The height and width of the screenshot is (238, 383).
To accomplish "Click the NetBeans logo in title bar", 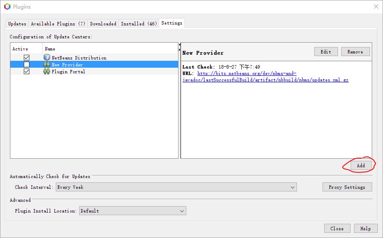I will pyautogui.click(x=7, y=7).
